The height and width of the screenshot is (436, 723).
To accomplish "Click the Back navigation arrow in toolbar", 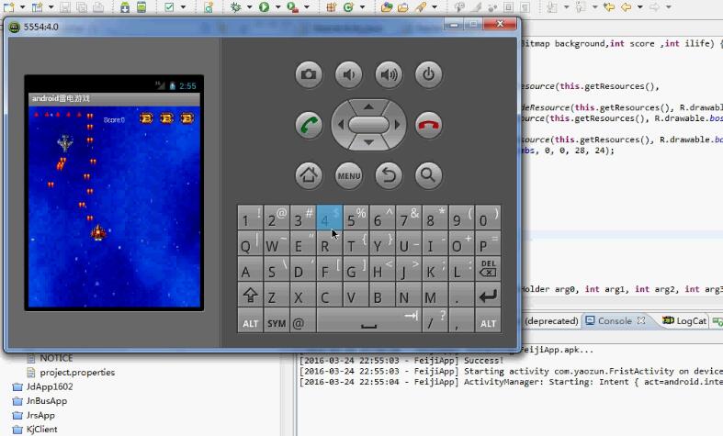I will tap(627, 7).
